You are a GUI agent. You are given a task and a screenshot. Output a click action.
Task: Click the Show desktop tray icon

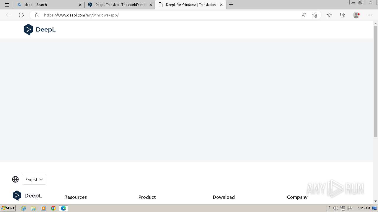(x=374, y=208)
